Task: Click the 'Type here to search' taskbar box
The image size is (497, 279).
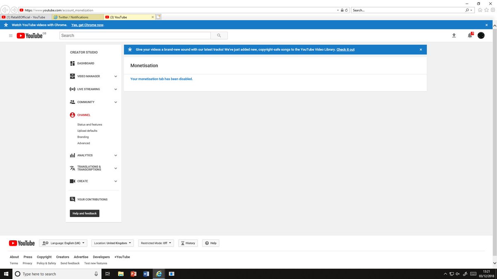Action: pyautogui.click(x=57, y=274)
